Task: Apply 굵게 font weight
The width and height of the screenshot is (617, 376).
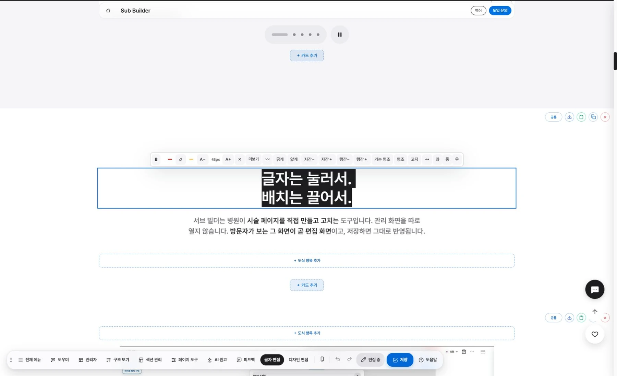Action: coord(280,159)
